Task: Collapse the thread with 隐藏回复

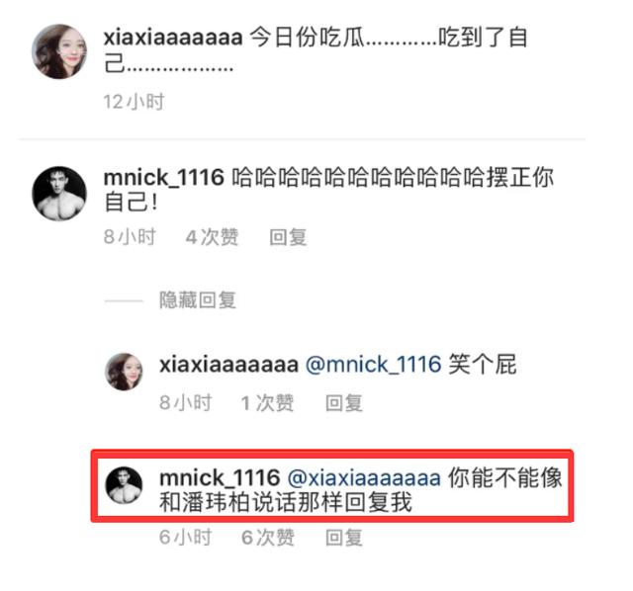Action: pos(198,300)
